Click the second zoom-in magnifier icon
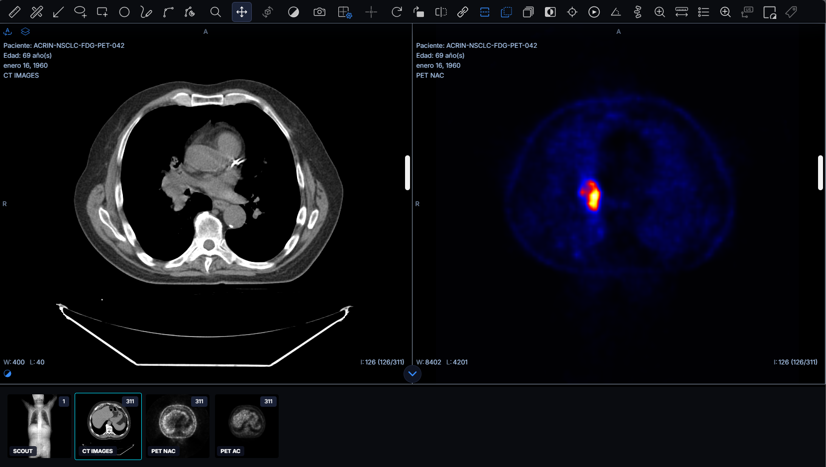The height and width of the screenshot is (467, 826). coord(725,12)
